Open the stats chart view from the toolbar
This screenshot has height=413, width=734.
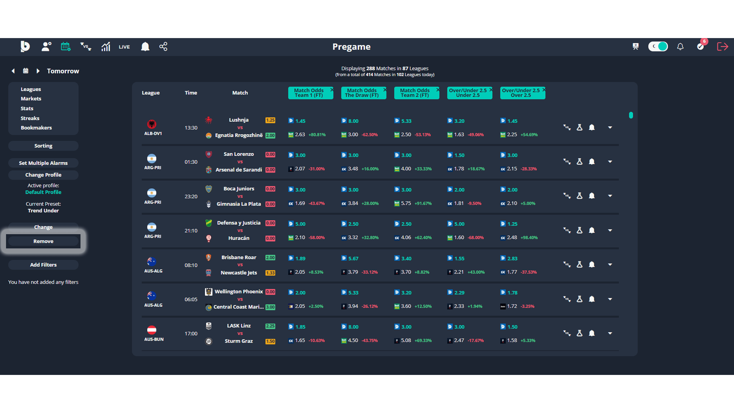click(x=105, y=47)
